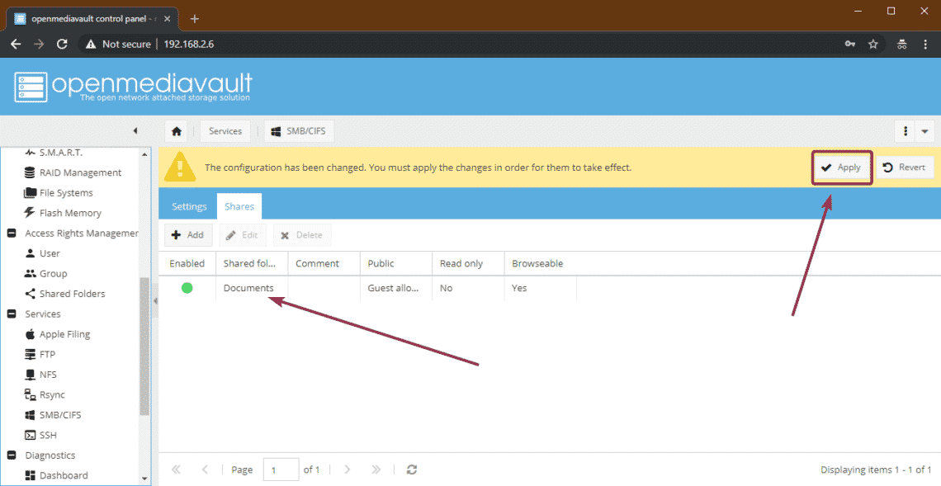Screen dimensions: 941x486
Task: Click the page number input field
Action: 281,469
